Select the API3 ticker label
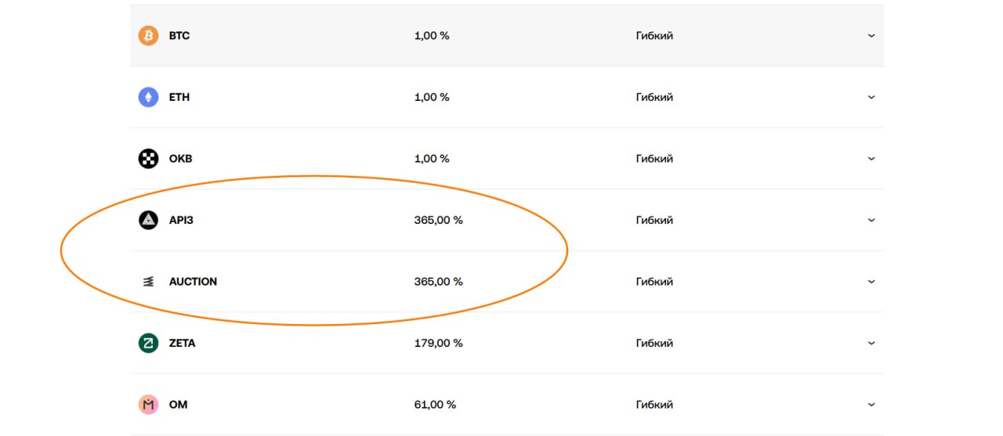The image size is (1003, 436). (x=181, y=220)
